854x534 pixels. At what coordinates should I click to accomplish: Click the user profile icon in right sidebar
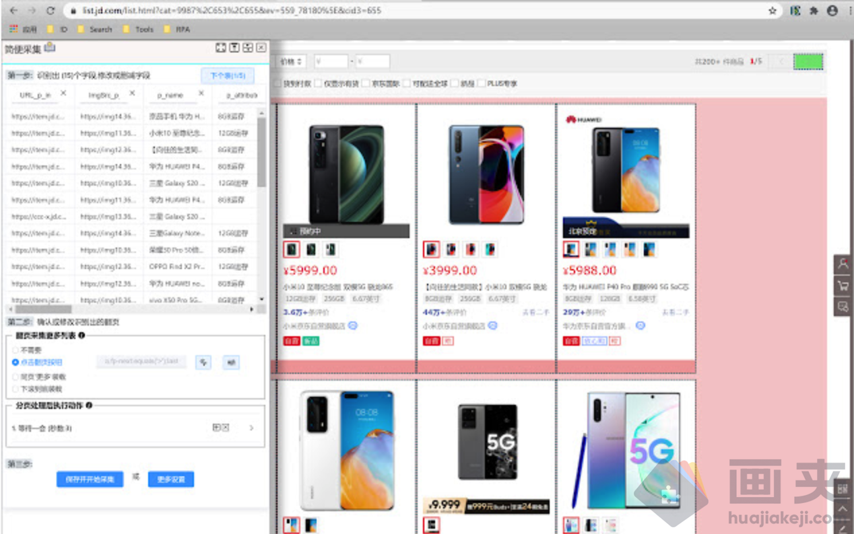[x=843, y=264]
